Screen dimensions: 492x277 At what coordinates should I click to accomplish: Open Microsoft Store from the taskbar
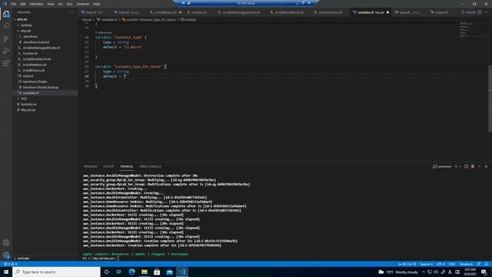click(157, 272)
